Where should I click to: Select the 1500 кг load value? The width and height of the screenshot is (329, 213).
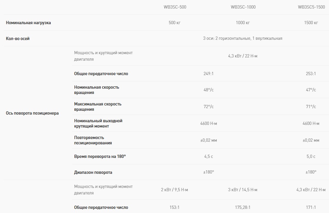tap(311, 23)
